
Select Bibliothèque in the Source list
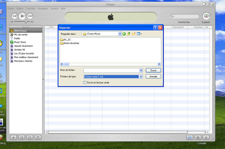26,31
